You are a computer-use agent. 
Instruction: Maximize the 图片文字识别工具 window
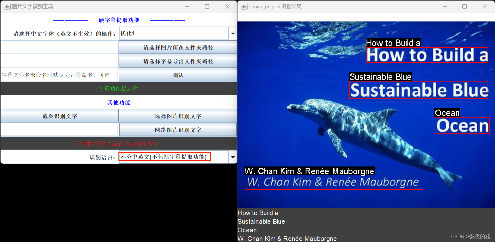click(x=207, y=6)
